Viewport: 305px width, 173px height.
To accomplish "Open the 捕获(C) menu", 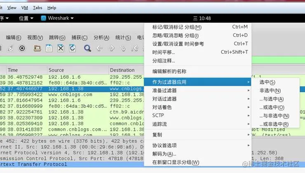I will click(80, 37).
